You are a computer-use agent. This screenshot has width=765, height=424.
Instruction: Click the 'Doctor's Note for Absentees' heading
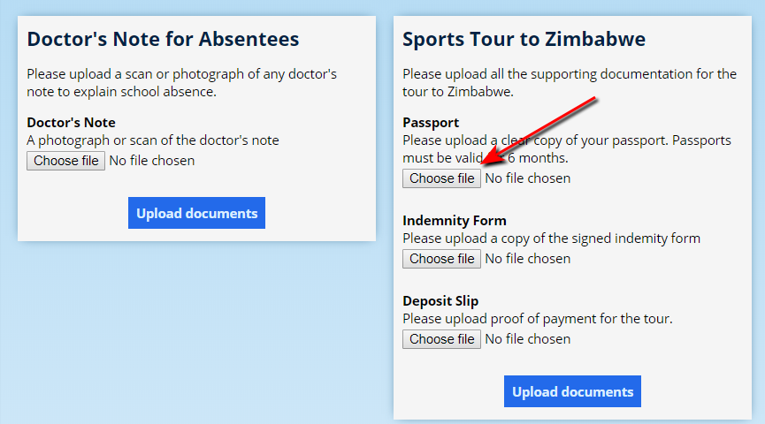coord(163,40)
